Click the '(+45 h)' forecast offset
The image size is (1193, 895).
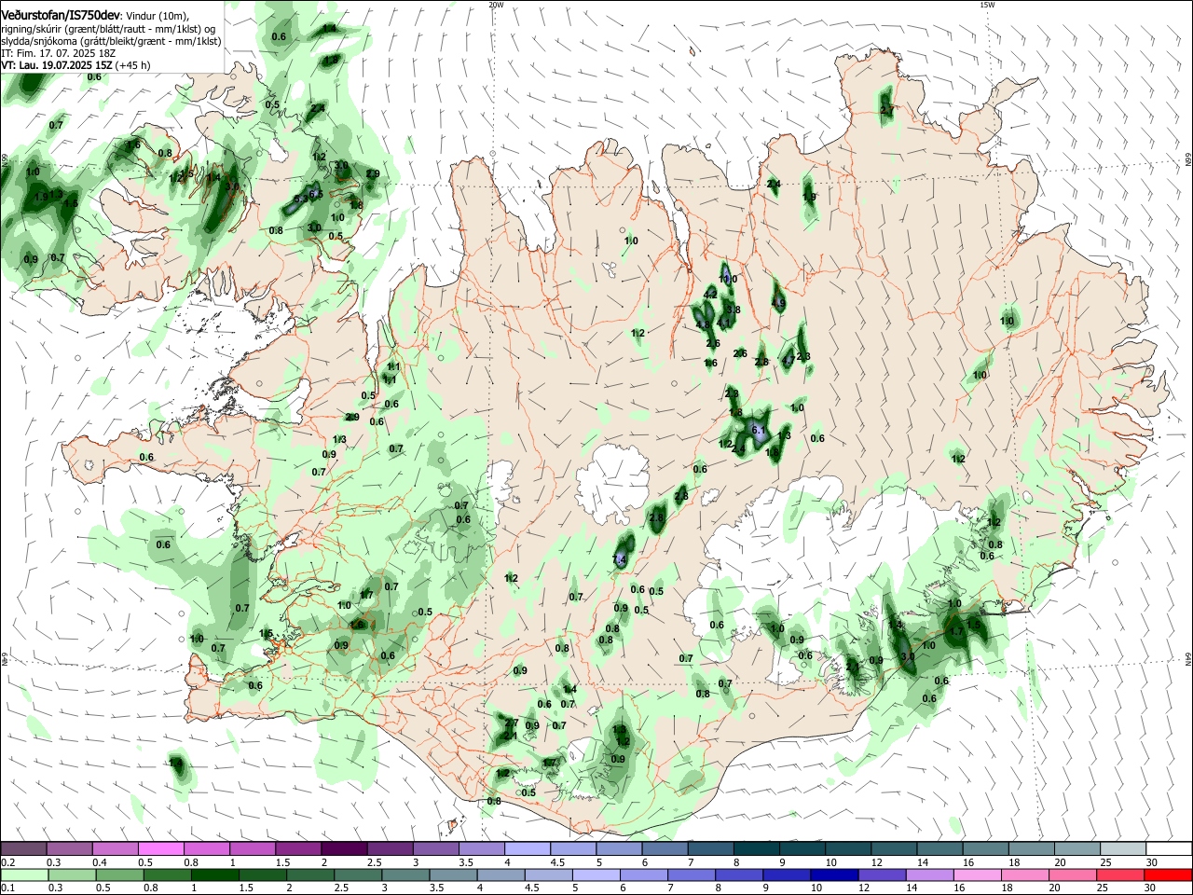click(133, 65)
